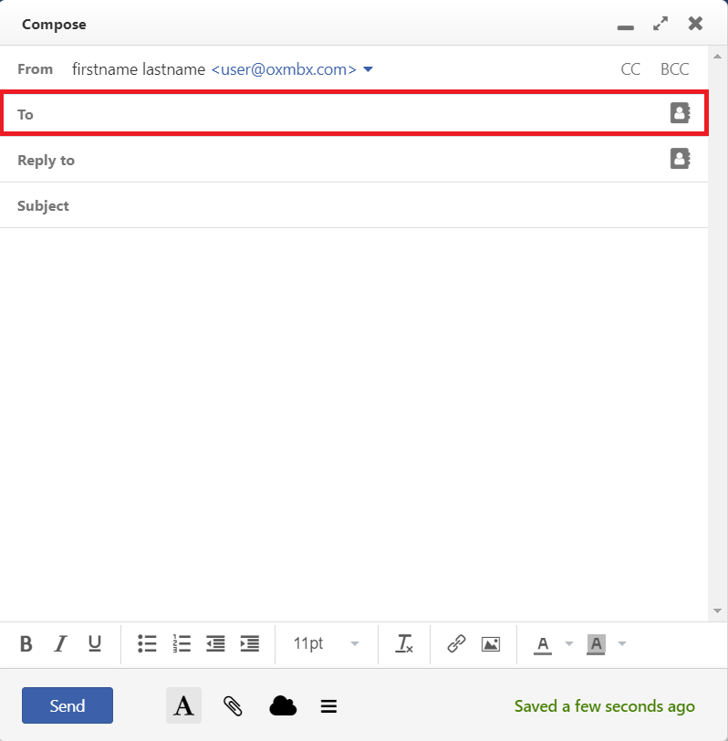
Task: Toggle underline text formatting
Action: [x=95, y=644]
